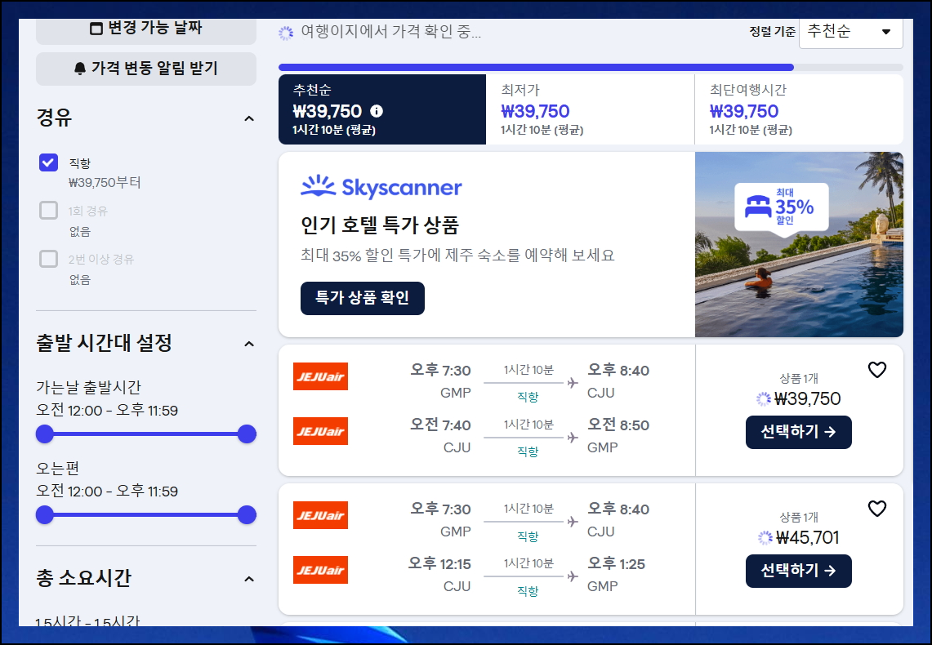Click left handle of 가는날 출발시간 slider
Image resolution: width=932 pixels, height=645 pixels.
pyautogui.click(x=45, y=434)
